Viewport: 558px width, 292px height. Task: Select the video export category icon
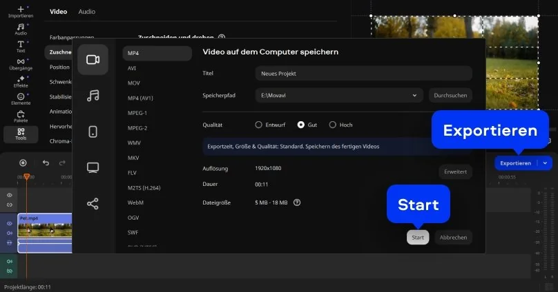93,59
